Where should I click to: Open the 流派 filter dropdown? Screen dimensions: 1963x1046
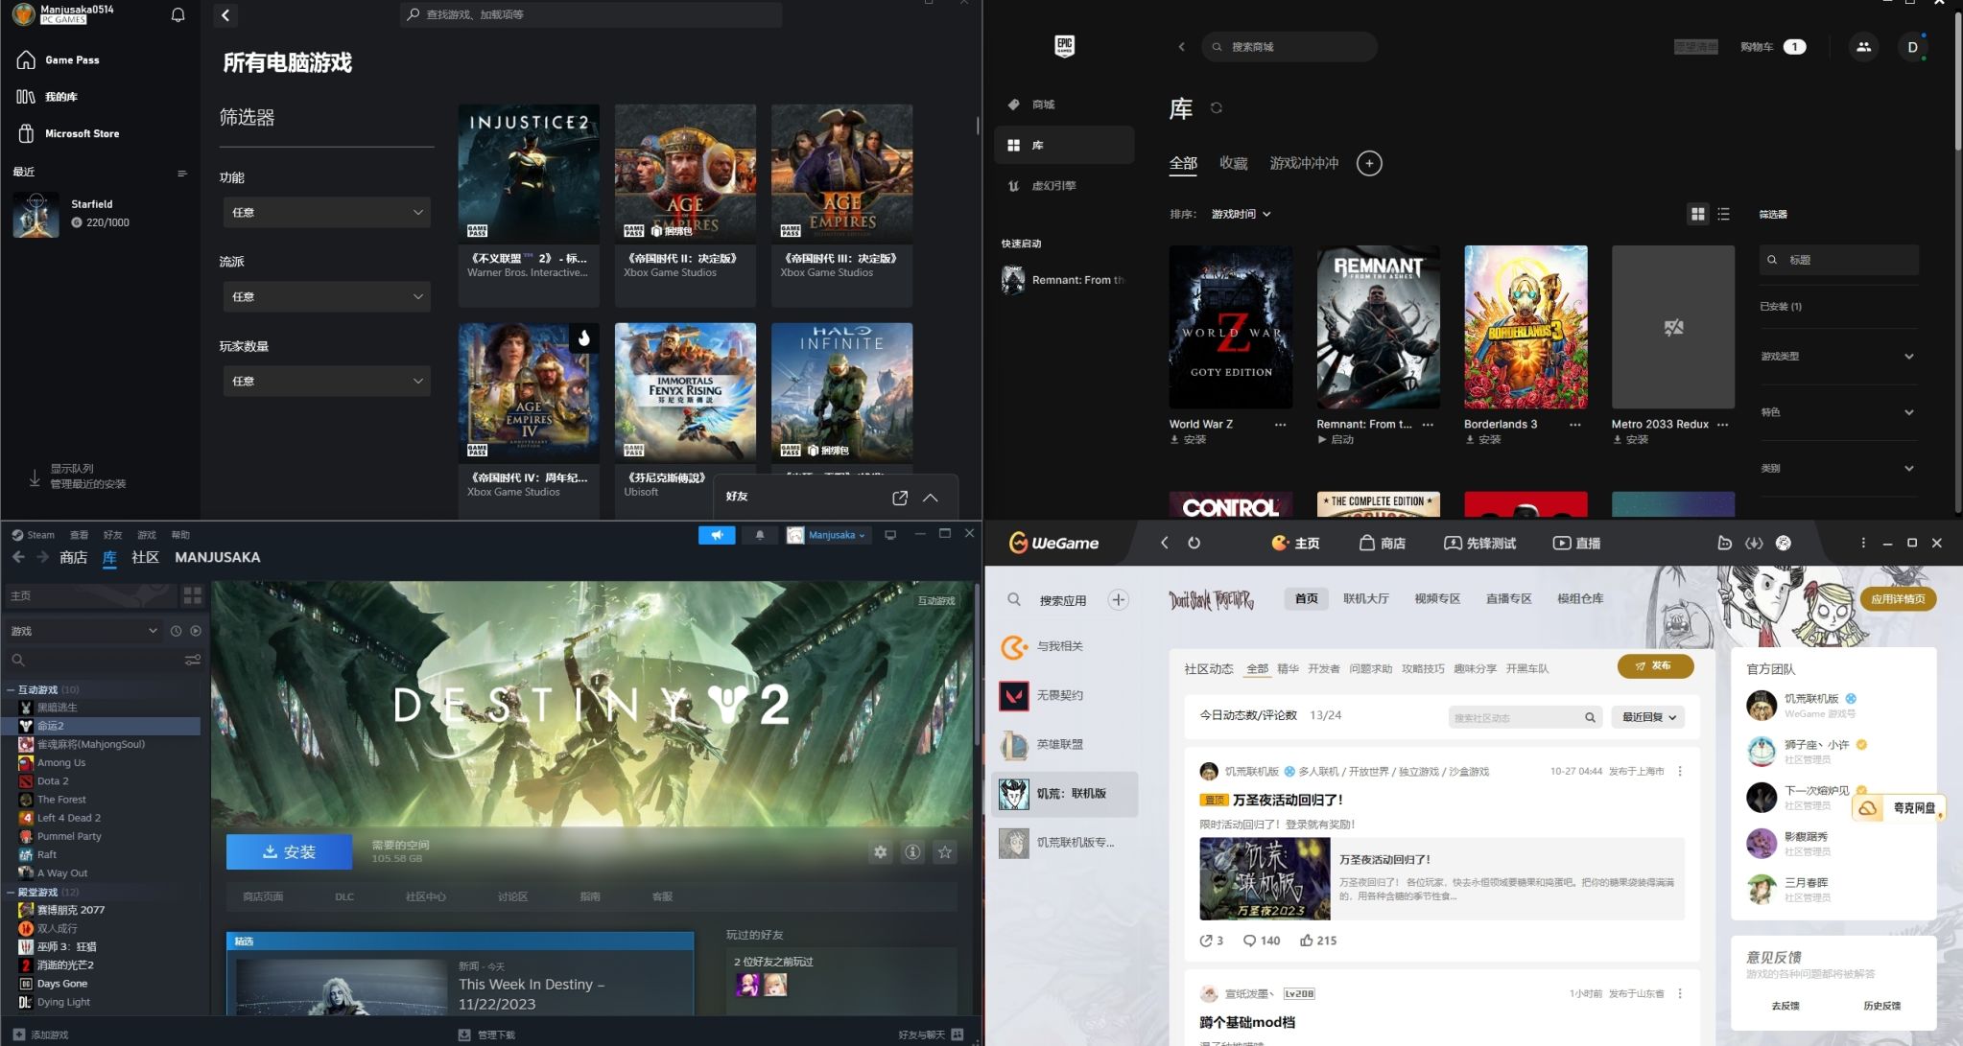[x=326, y=296]
